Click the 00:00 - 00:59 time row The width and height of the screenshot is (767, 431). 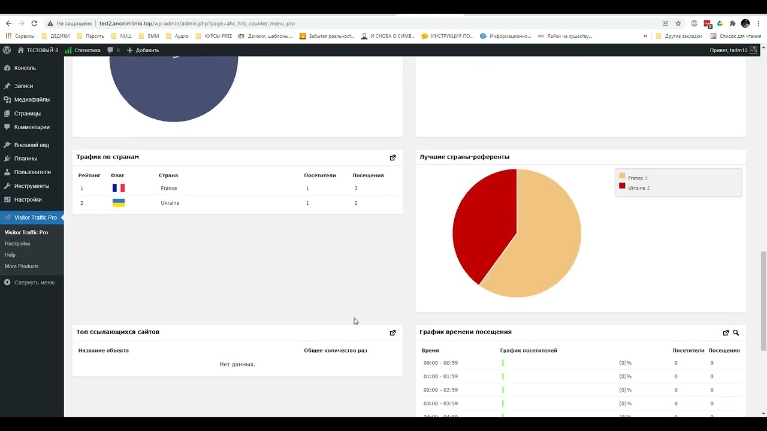pos(581,363)
